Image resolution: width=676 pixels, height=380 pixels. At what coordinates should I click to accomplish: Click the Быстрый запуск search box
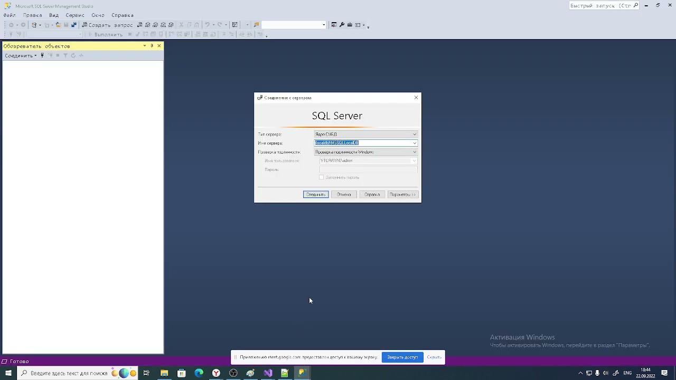pos(604,5)
